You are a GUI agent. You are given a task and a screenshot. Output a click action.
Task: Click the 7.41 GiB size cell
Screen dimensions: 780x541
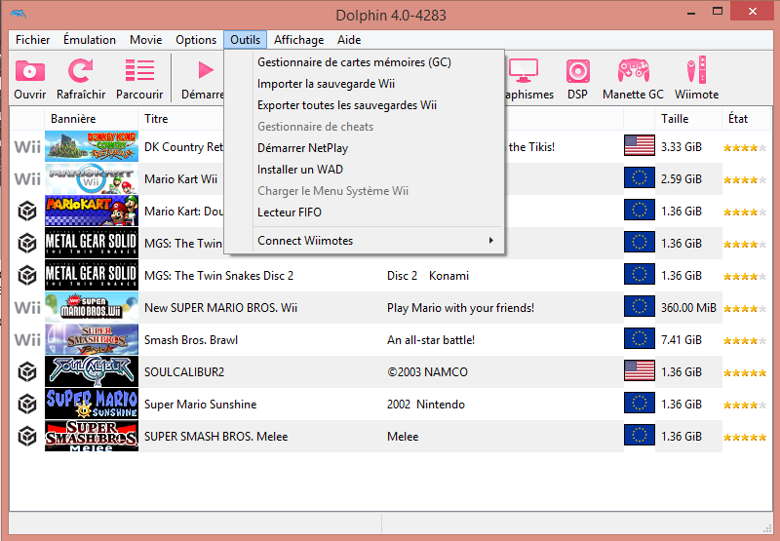682,340
